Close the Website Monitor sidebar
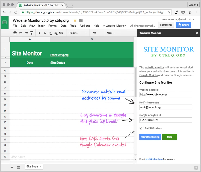The width and height of the screenshot is (201, 172). click(x=197, y=33)
